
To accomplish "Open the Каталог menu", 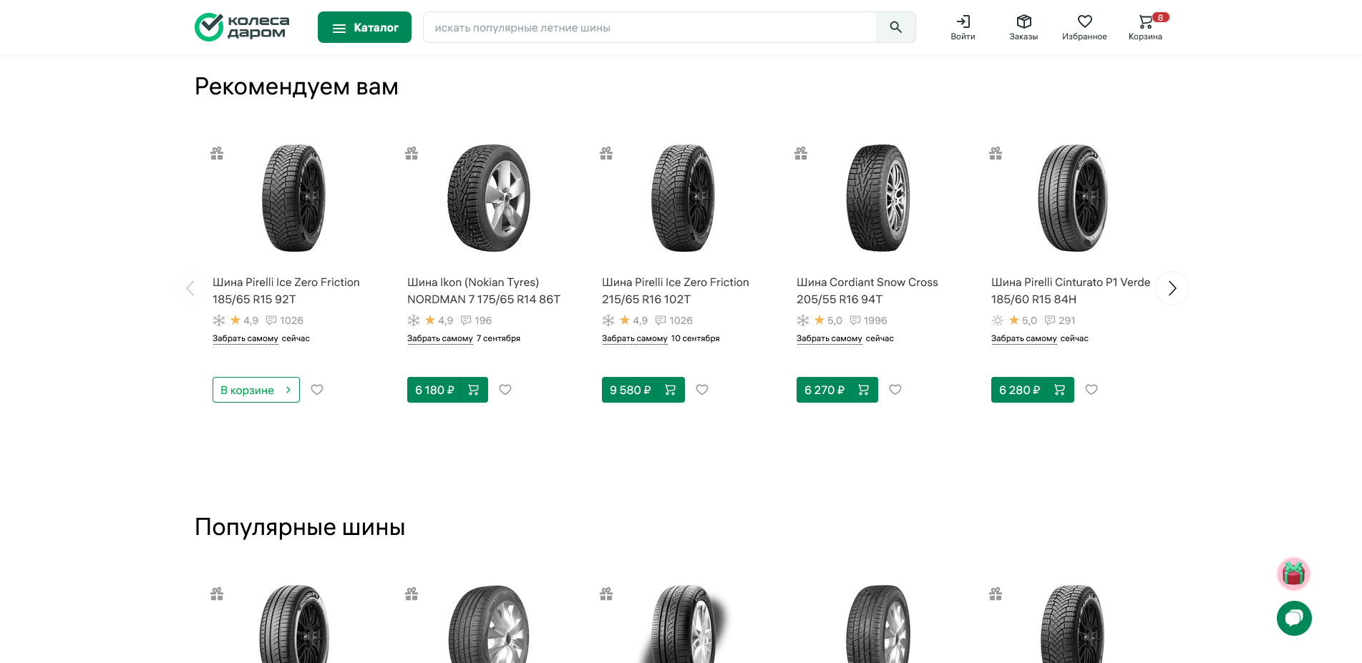I will coord(364,27).
